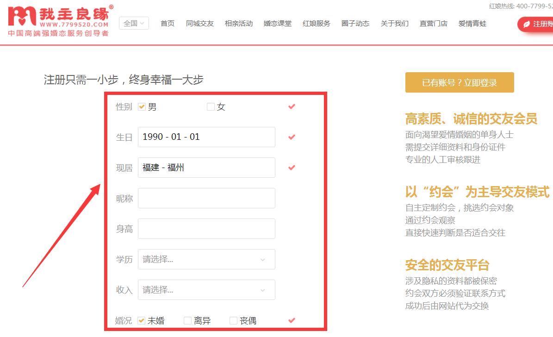Focus the 身高 height input box
This screenshot has width=553, height=337.
pyautogui.click(x=206, y=229)
